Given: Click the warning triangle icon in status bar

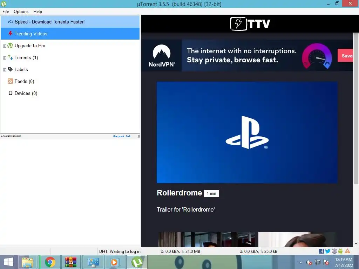Looking at the screenshot, I should point(347,251).
